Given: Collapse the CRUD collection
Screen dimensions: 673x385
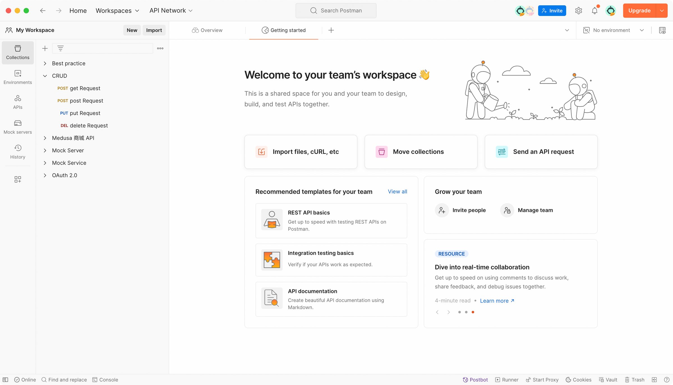Looking at the screenshot, I should click(x=45, y=76).
